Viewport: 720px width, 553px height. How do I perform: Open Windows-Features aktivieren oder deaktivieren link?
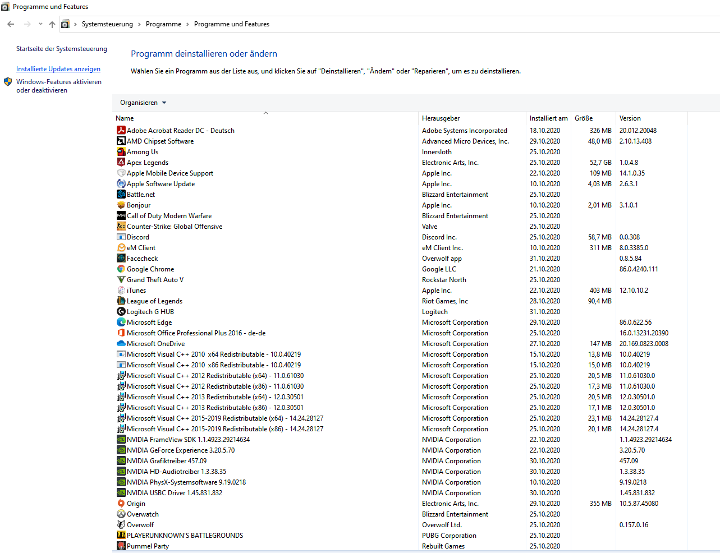click(59, 86)
